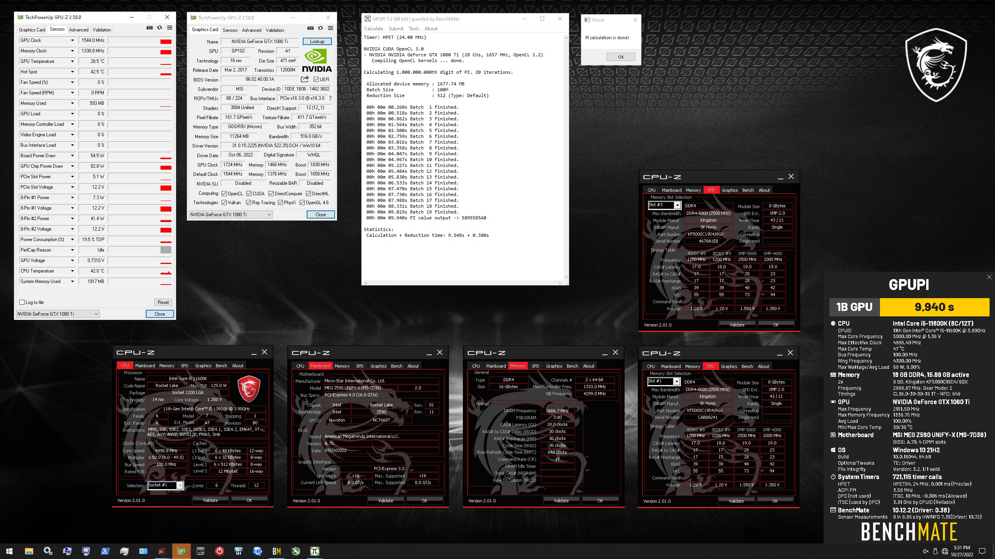Click the BIOS save/share arrow icon
The image size is (995, 559).
point(305,79)
